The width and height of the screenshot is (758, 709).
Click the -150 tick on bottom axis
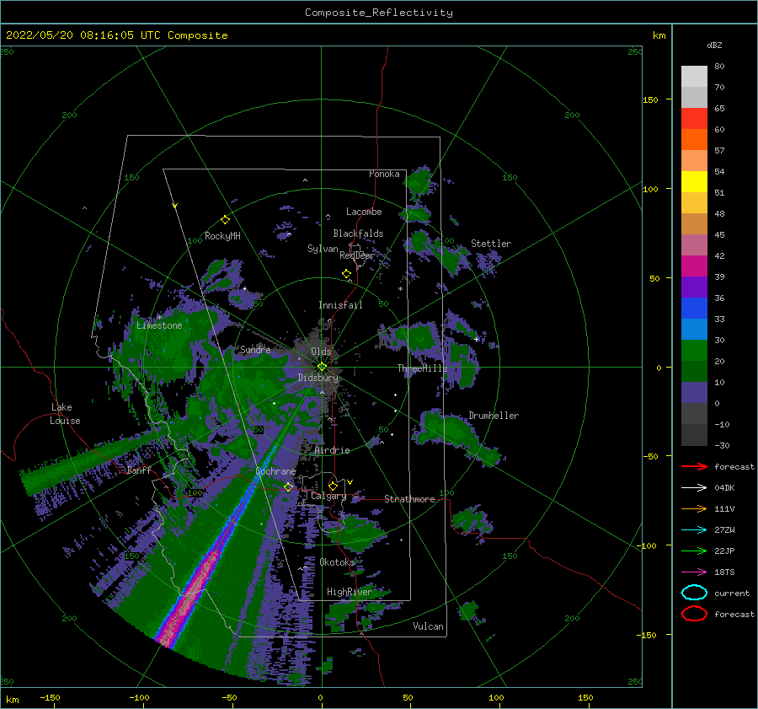click(x=50, y=697)
